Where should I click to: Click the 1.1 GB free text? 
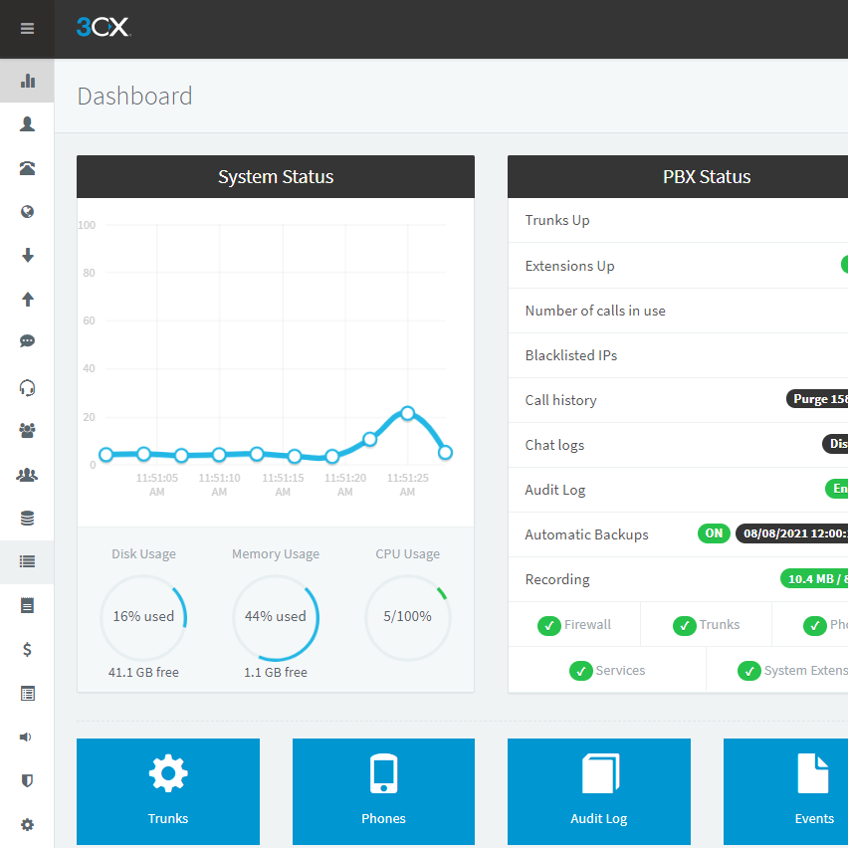276,672
